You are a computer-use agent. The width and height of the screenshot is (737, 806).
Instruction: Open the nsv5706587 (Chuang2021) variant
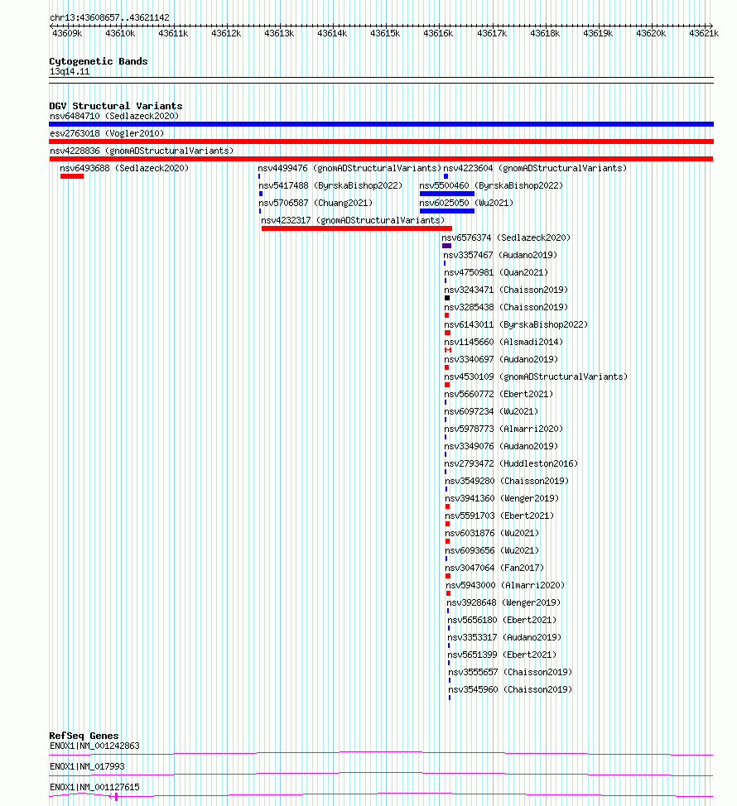tap(316, 203)
